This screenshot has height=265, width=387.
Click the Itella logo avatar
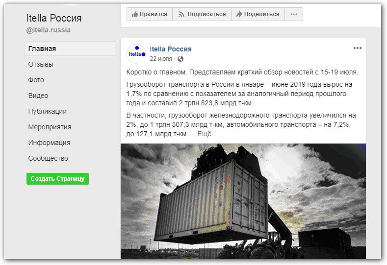[x=136, y=54]
